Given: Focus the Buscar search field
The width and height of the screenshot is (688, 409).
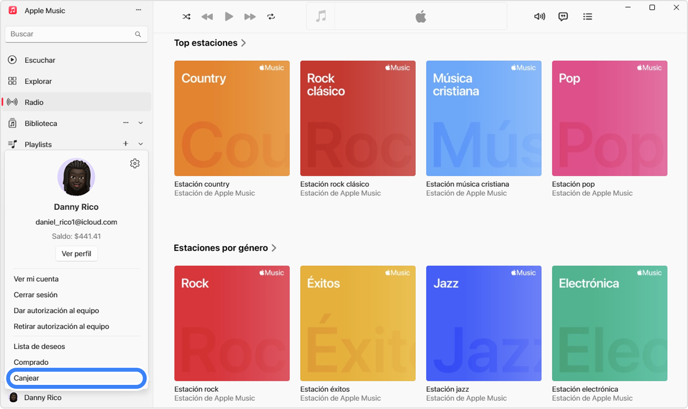Looking at the screenshot, I should tap(76, 34).
